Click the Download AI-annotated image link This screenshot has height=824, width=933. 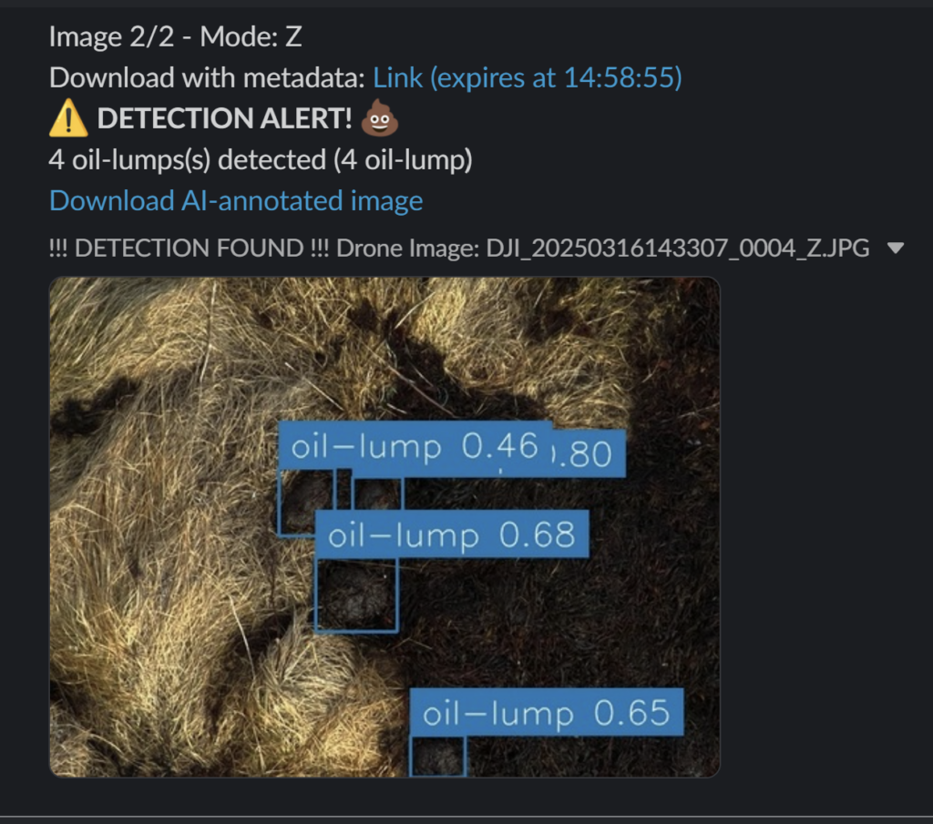click(236, 201)
